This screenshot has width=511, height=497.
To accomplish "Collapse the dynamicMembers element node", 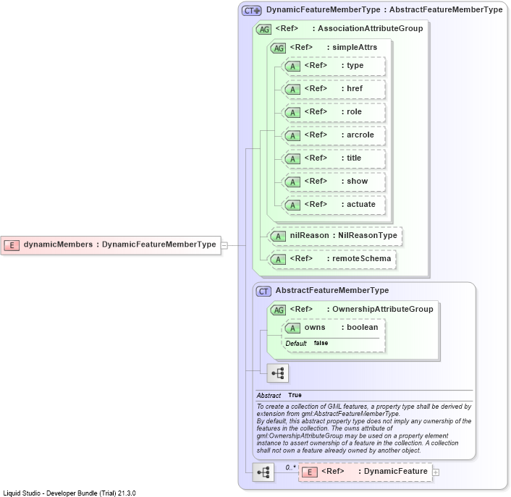I will 224,245.
